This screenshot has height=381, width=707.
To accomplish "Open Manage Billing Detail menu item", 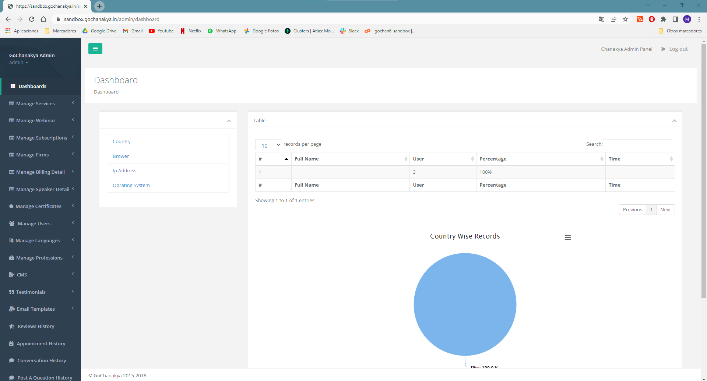I will click(x=41, y=172).
